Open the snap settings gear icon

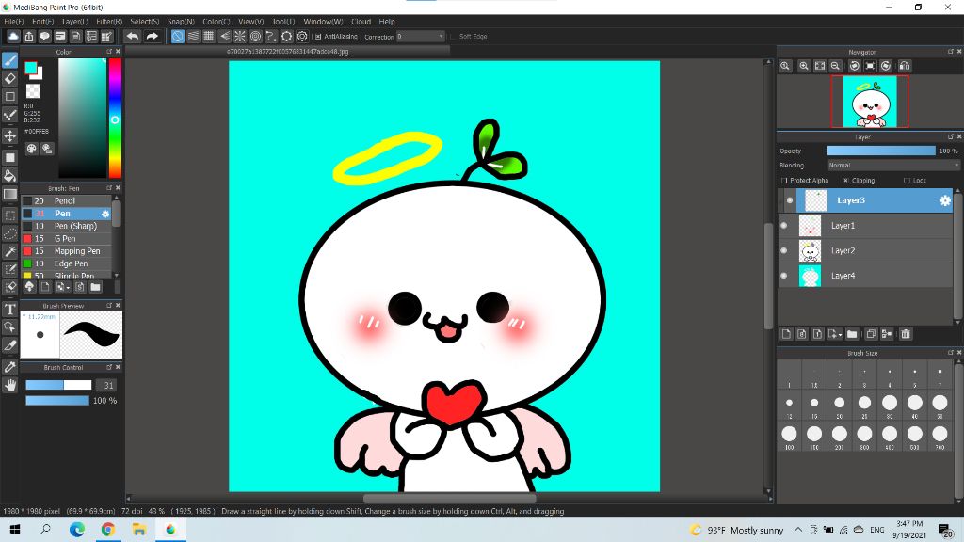[x=302, y=37]
